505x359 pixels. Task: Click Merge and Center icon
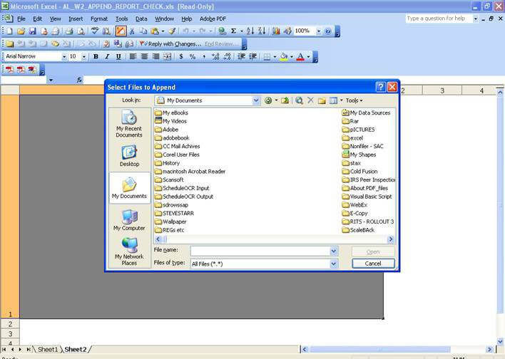coord(167,56)
